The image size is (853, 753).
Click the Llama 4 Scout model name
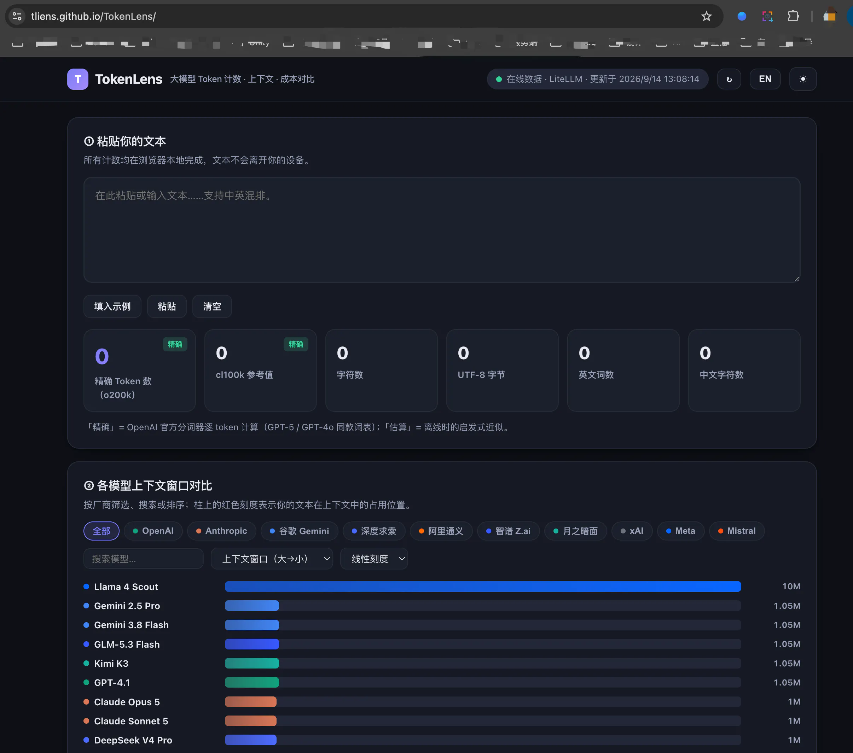pos(126,586)
